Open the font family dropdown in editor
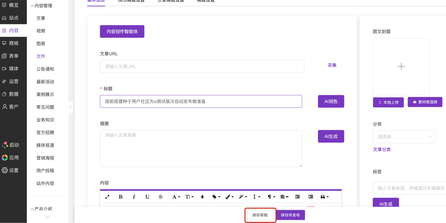 tap(176, 197)
